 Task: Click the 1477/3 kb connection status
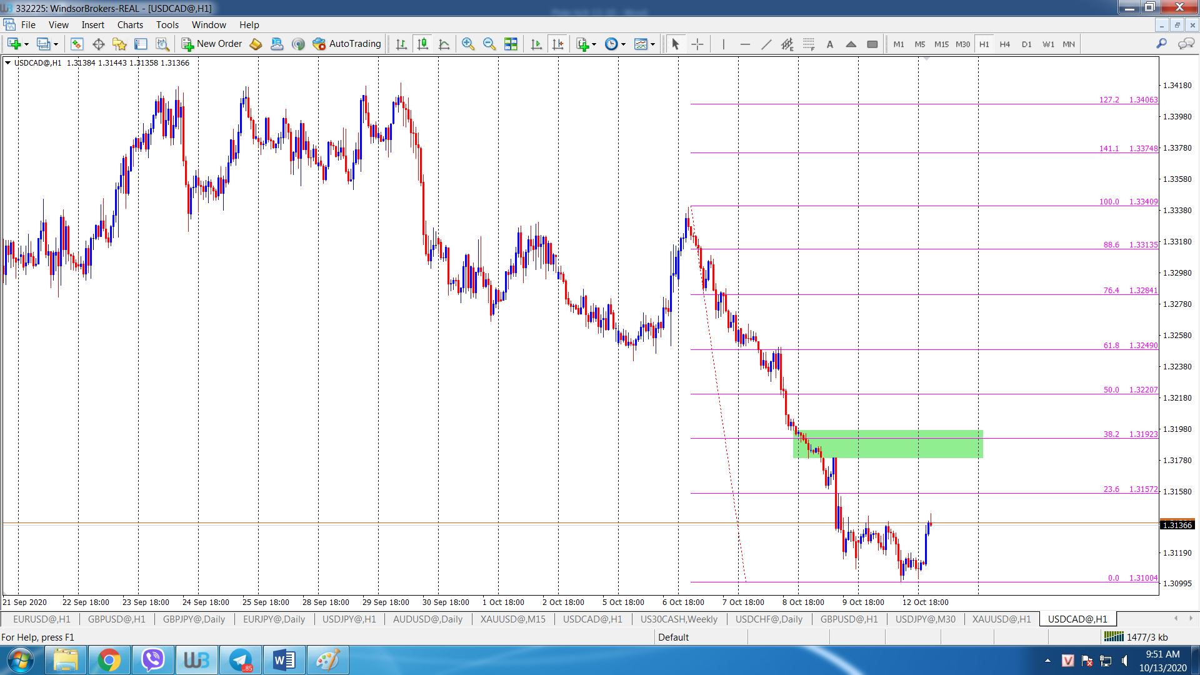[1136, 637]
